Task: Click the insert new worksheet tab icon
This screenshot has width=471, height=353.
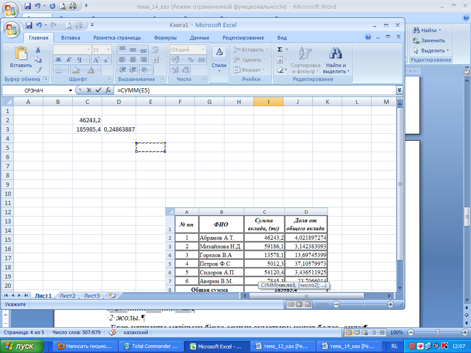Action: [x=112, y=296]
